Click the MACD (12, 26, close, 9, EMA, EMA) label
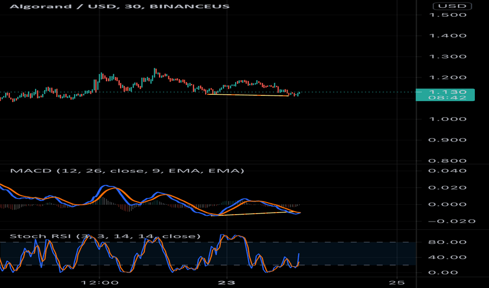This screenshot has height=288, width=489. (x=127, y=171)
